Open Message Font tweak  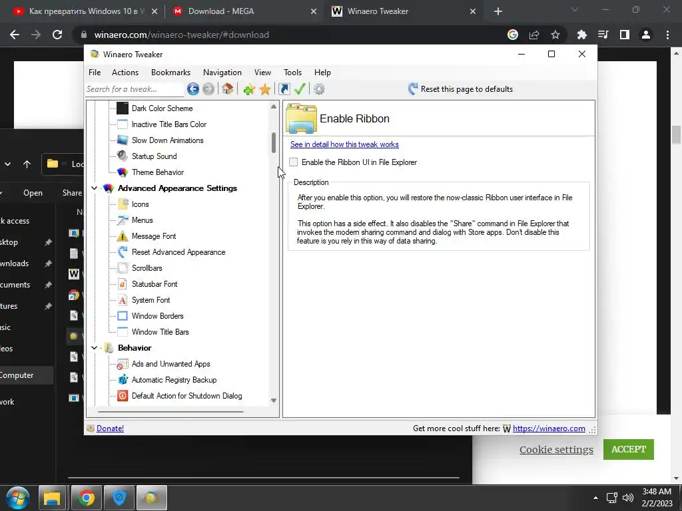pyautogui.click(x=154, y=236)
